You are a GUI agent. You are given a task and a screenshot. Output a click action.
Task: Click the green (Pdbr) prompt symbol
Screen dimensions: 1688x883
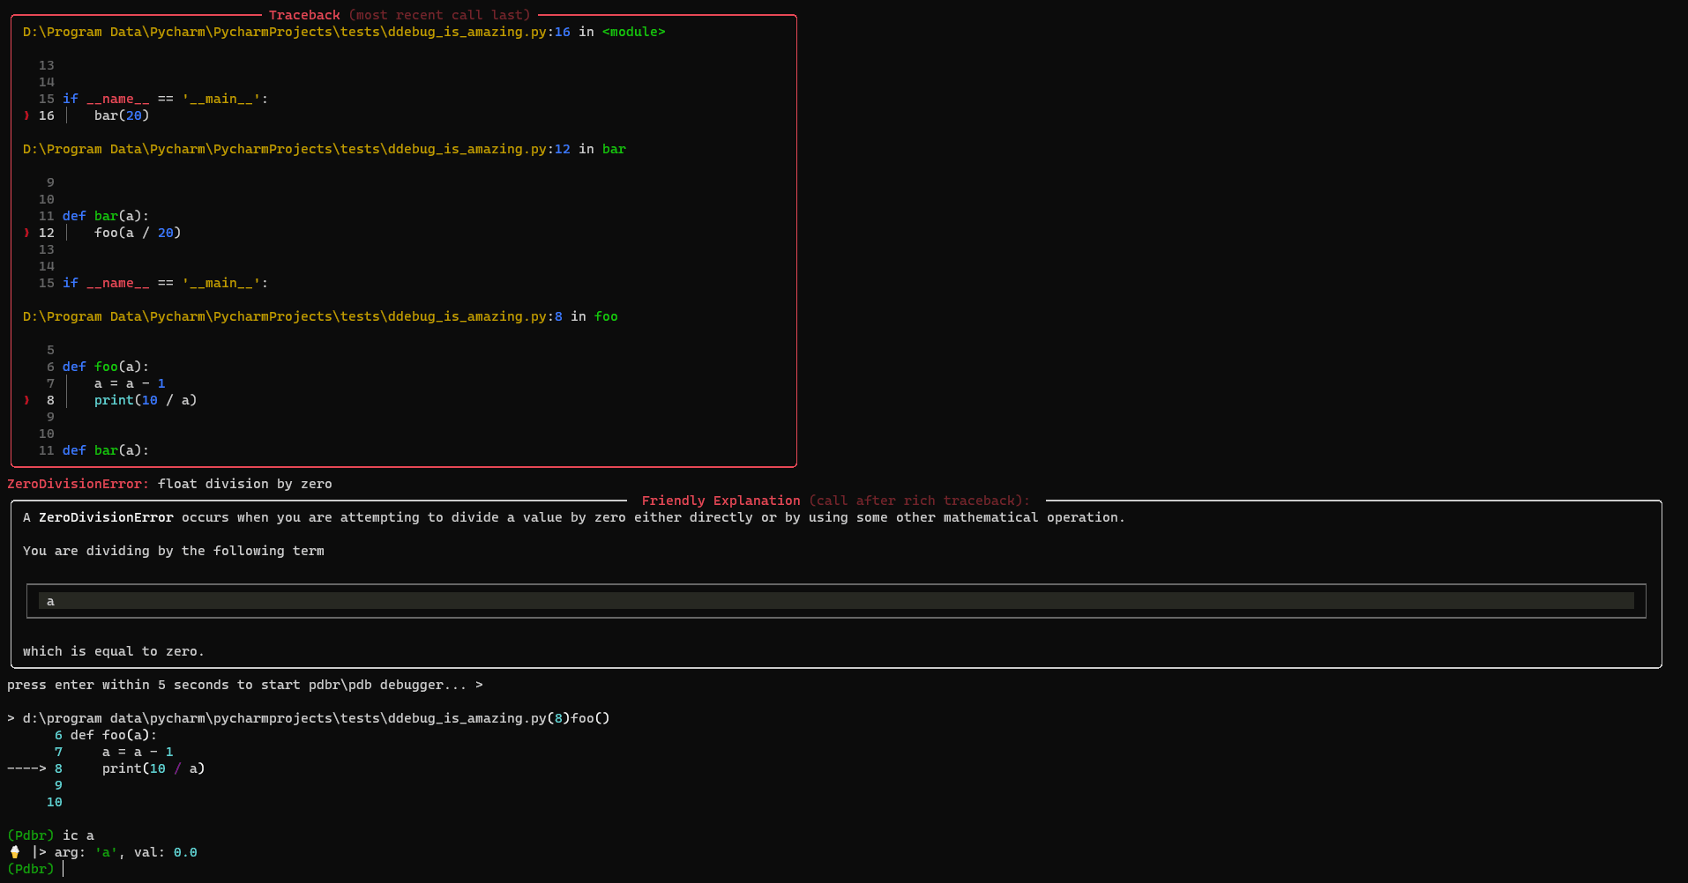(x=31, y=835)
